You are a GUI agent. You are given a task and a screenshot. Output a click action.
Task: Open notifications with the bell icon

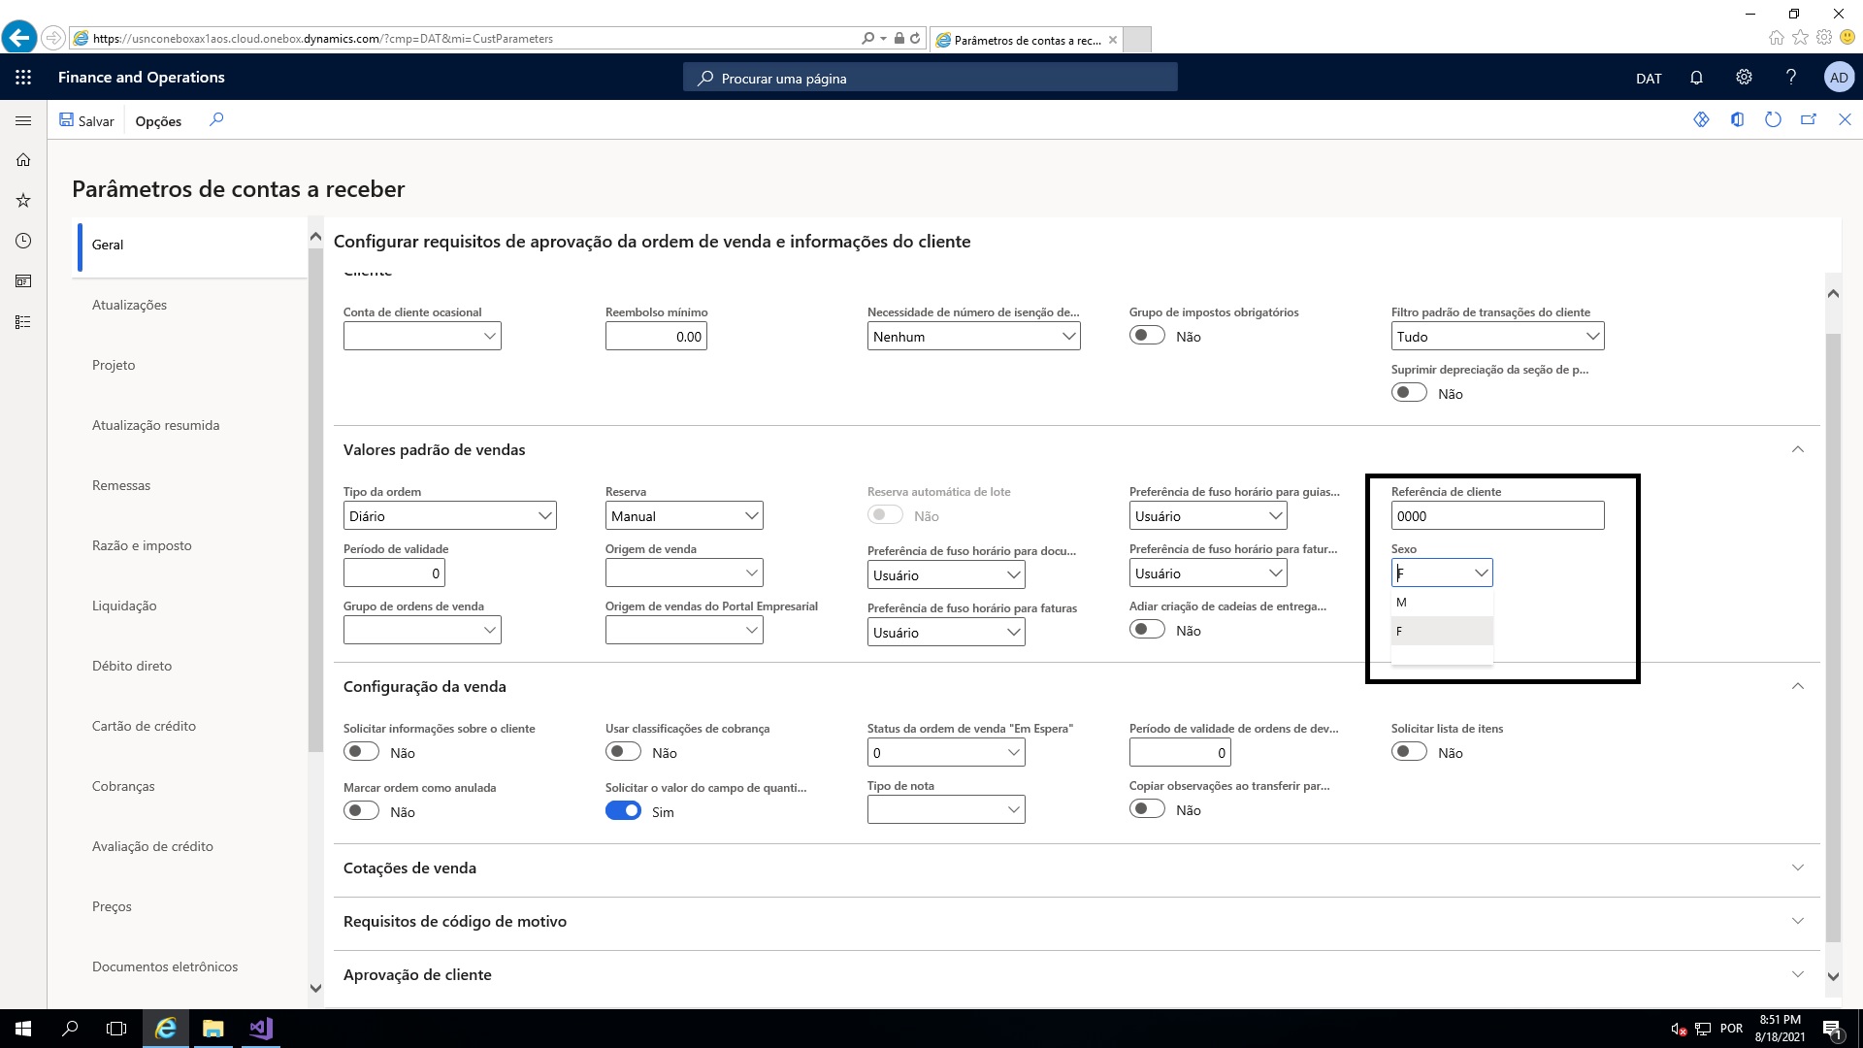point(1695,77)
